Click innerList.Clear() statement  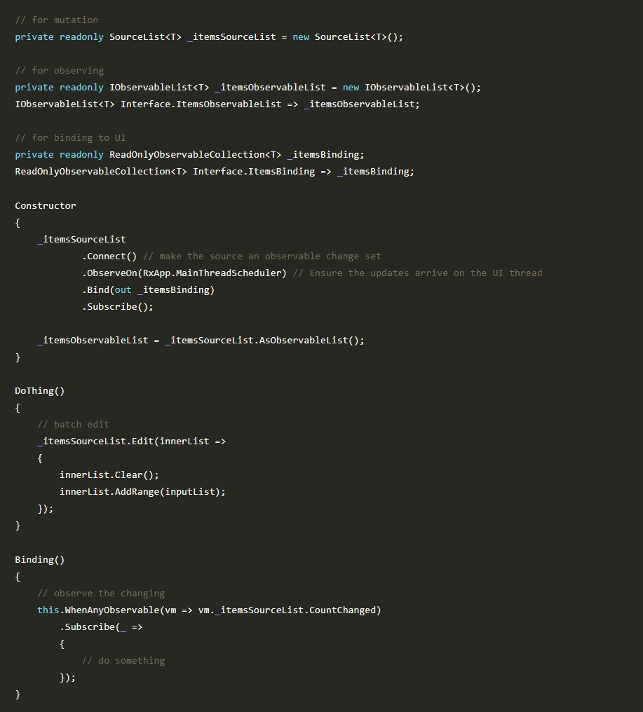pyautogui.click(x=109, y=474)
